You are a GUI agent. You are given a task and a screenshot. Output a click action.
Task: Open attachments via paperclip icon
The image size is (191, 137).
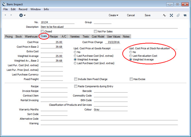tap(178, 15)
